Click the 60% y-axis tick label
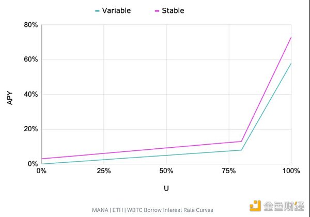 pyautogui.click(x=31, y=59)
